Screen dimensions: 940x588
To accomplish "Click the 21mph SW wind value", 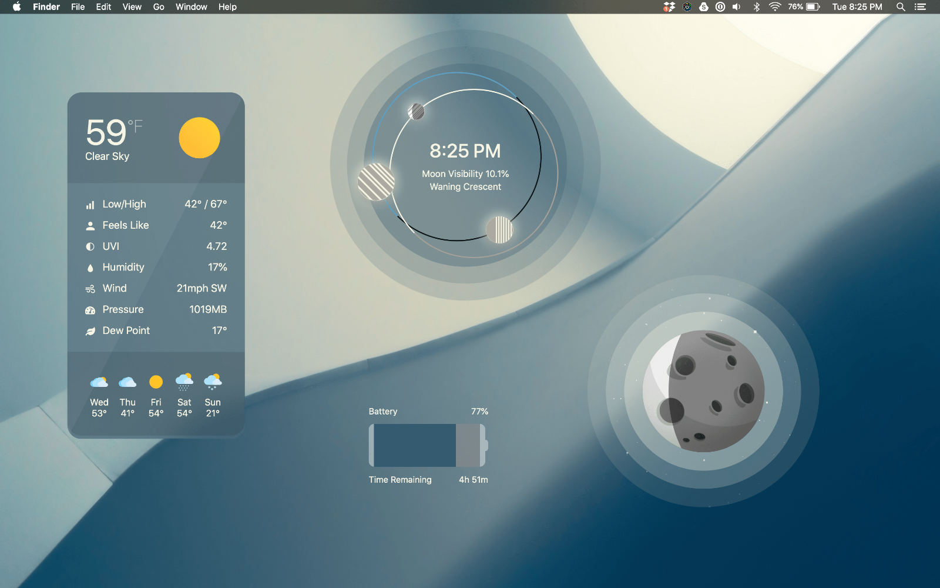I will click(202, 288).
